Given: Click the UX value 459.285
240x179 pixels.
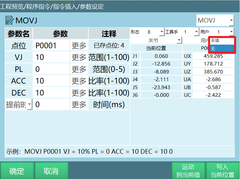Looking at the screenshot, I should (x=213, y=56).
